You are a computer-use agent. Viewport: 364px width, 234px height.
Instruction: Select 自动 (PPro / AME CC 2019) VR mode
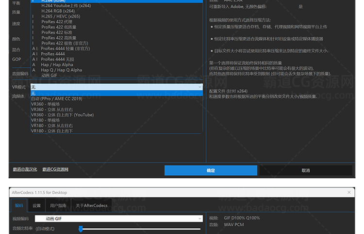[x=56, y=98]
